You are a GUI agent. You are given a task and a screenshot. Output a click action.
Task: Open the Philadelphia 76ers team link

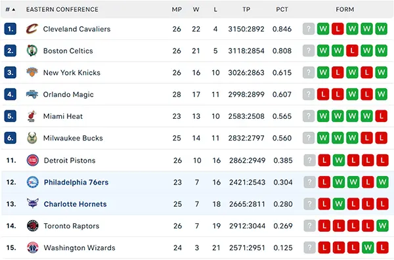[76, 182]
